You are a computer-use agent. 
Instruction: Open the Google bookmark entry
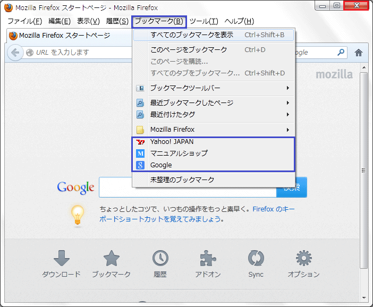214,165
